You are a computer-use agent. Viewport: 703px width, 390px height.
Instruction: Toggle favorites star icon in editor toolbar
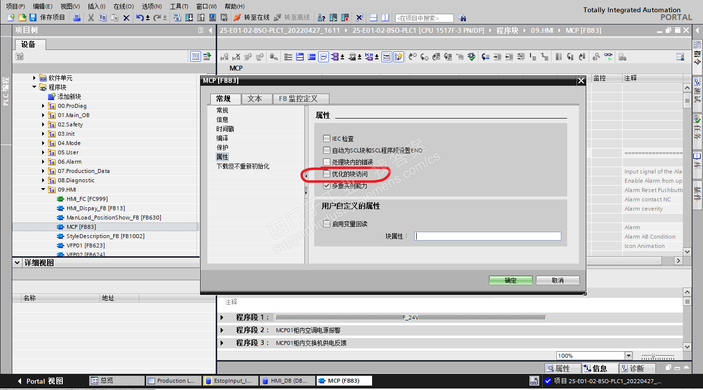398,57
